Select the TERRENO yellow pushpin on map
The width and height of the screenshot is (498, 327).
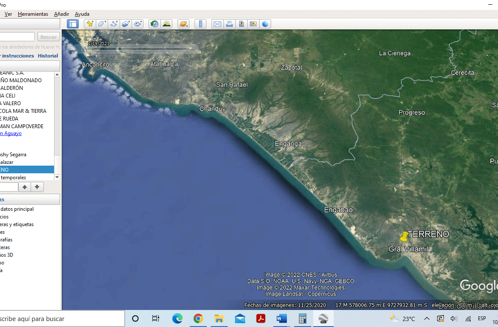tap(404, 237)
